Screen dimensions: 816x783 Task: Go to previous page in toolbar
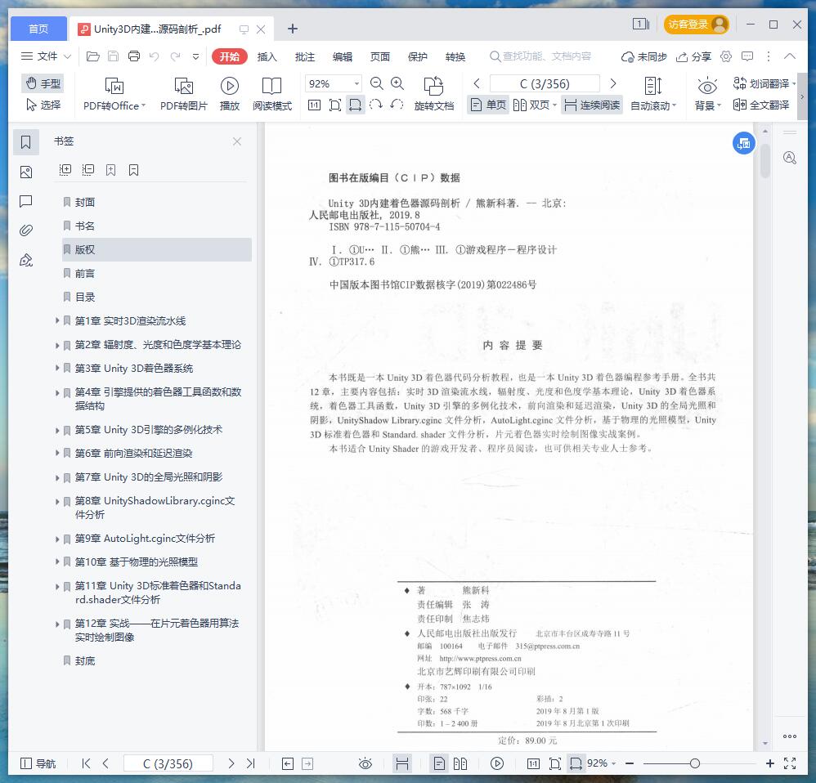[476, 83]
